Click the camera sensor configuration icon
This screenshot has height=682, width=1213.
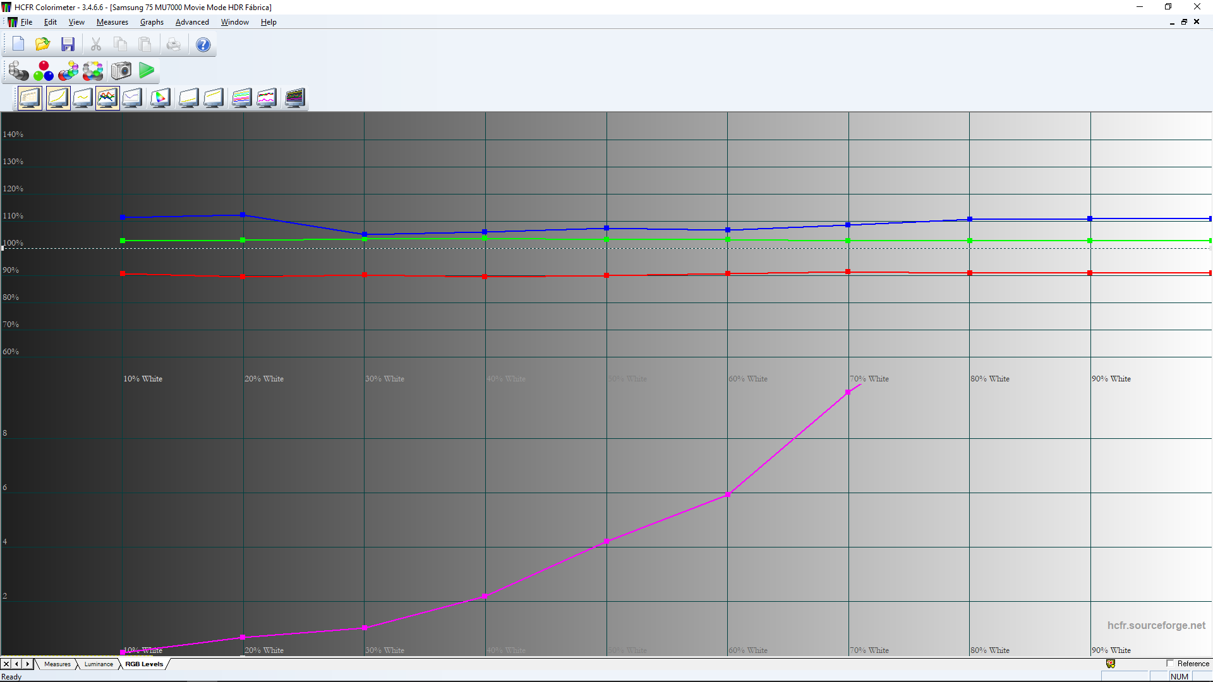pos(121,71)
